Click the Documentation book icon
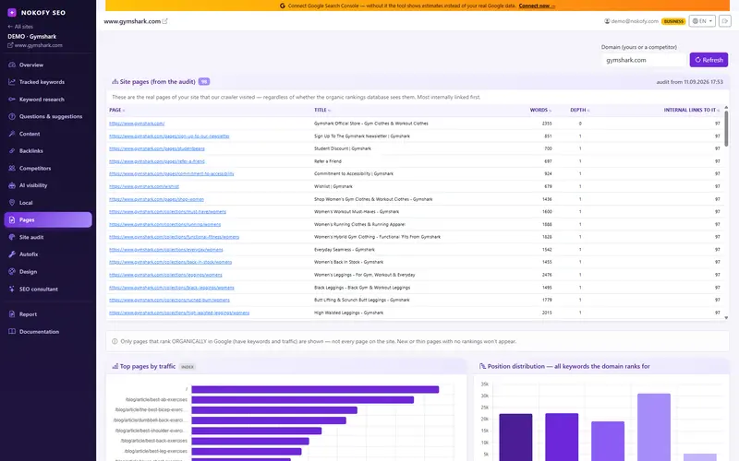739x461 pixels. click(x=12, y=332)
